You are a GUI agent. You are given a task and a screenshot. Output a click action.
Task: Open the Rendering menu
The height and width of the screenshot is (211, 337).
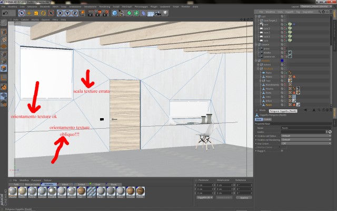pos(105,7)
